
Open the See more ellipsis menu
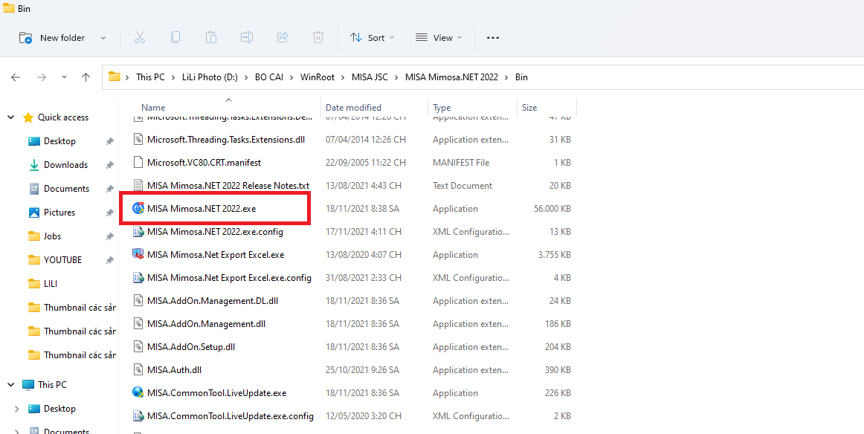(493, 37)
